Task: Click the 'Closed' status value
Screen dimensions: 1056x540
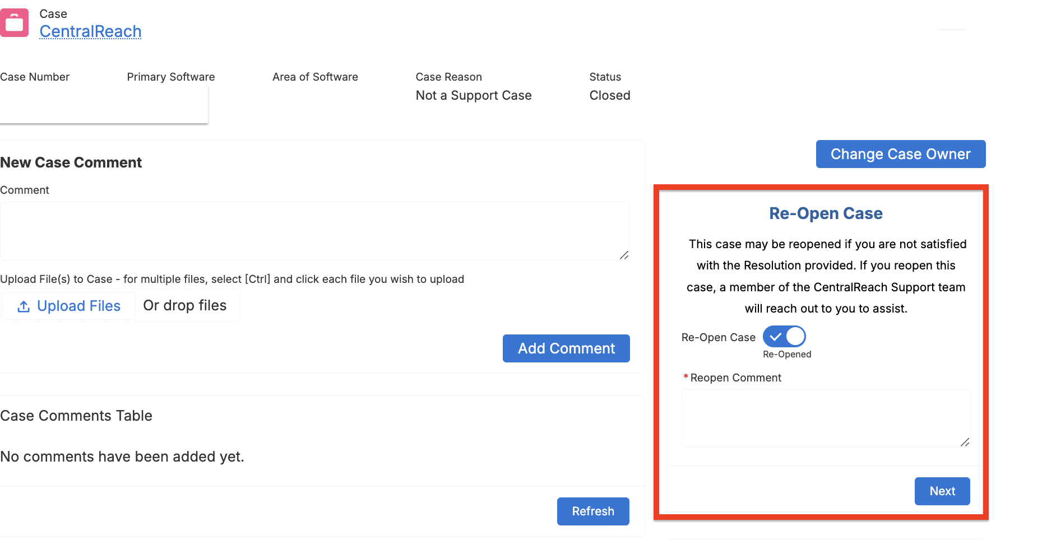Action: click(610, 96)
